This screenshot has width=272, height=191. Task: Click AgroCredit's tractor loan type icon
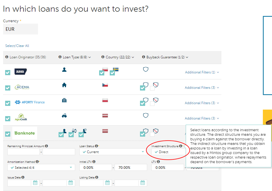click(x=64, y=116)
